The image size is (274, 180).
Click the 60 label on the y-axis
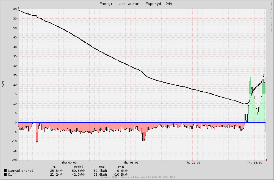point(15,9)
